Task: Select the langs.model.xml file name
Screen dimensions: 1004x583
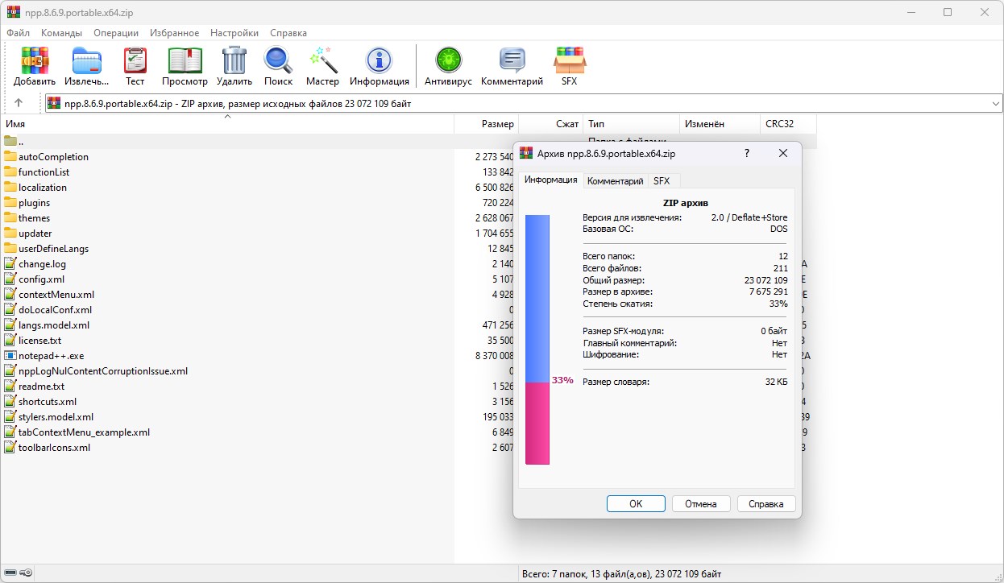Action: tap(54, 325)
